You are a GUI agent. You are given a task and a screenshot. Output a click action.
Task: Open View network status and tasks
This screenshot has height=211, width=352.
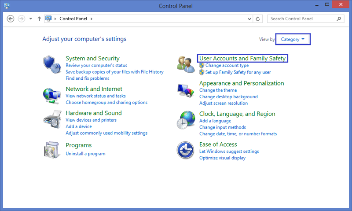point(95,96)
